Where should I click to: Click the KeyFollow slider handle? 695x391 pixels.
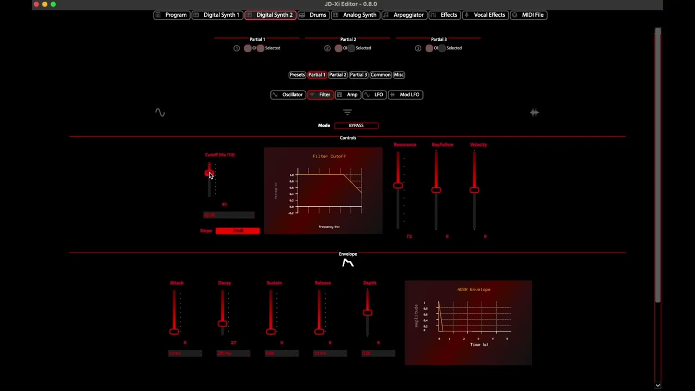436,190
